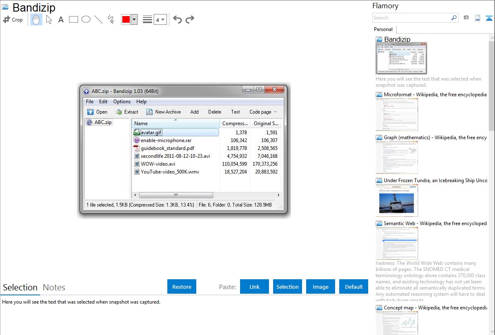Choose the arrow pointer tool
Viewport: 495px width, 335px height.
click(49, 19)
